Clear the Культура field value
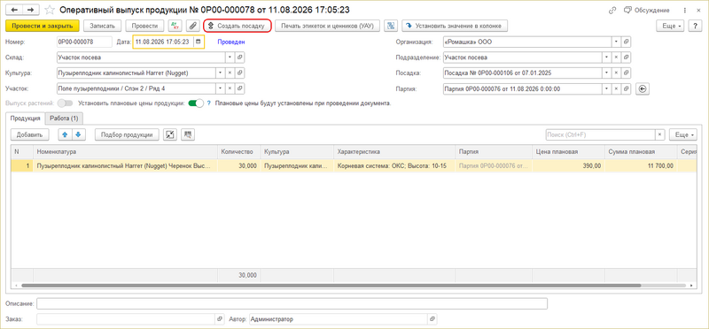709x329 pixels. pos(230,73)
